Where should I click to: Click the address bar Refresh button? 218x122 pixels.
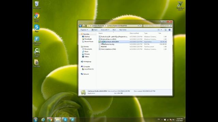pos(141,26)
